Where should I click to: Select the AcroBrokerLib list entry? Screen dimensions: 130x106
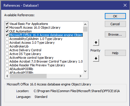click(19, 46)
